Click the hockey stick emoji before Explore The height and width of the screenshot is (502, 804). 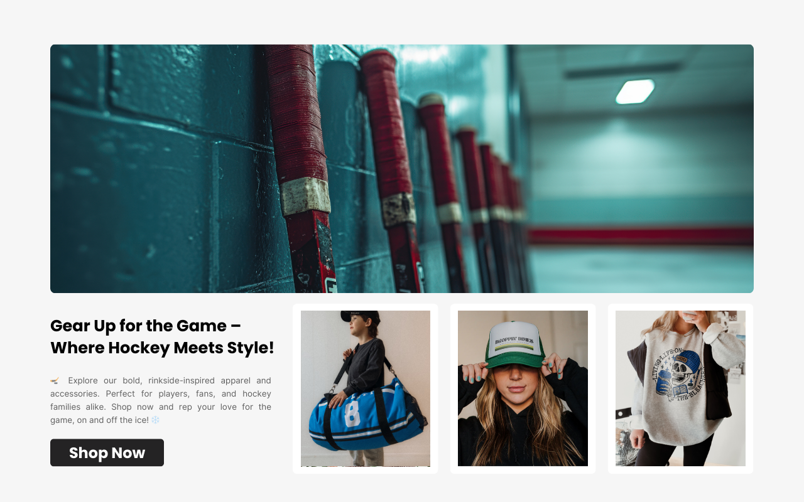[55, 380]
